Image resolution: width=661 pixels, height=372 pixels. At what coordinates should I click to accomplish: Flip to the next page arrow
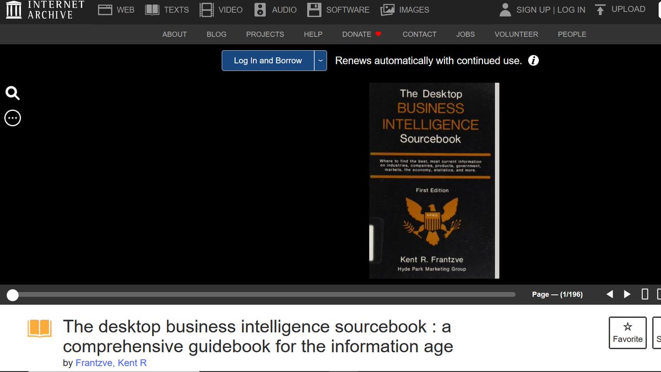click(627, 294)
